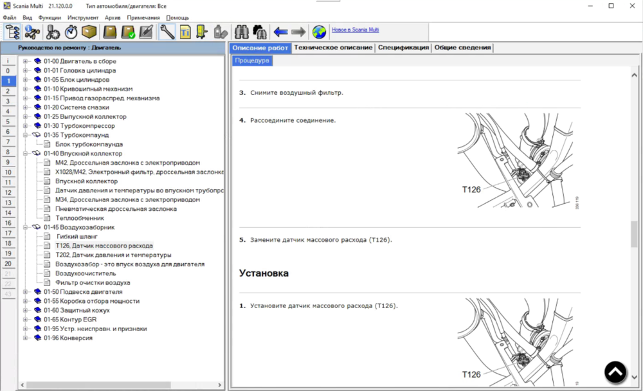This screenshot has width=643, height=391.
Task: Open the pen annotation icon in toolbar
Action: click(x=145, y=31)
